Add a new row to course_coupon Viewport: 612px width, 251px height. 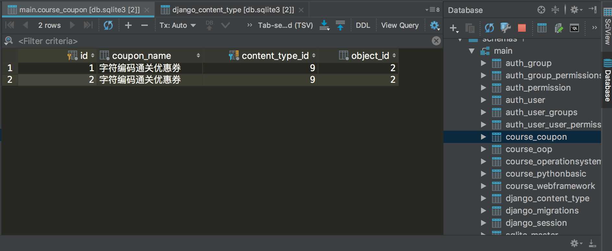tap(128, 25)
